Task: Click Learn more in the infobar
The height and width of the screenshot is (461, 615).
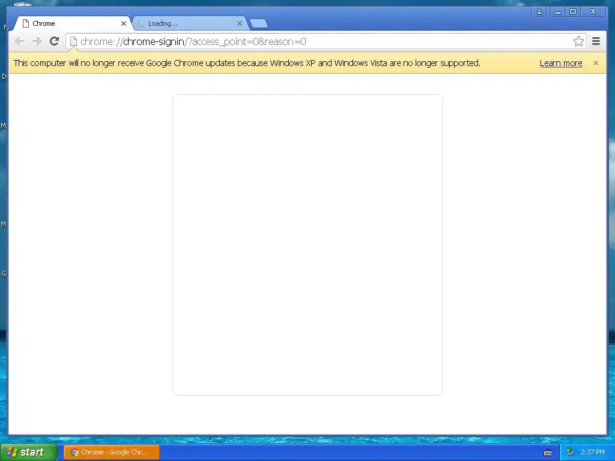Action: [561, 63]
